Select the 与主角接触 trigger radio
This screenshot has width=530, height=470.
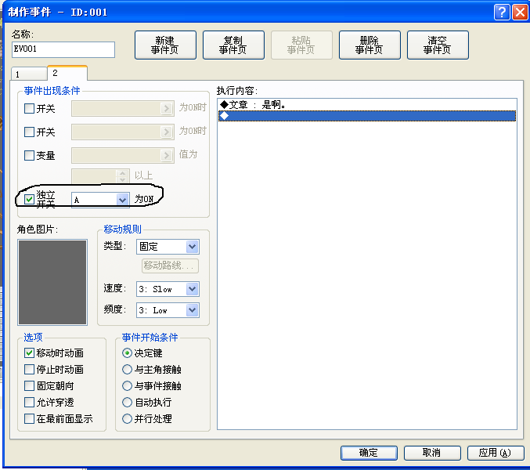[127, 369]
